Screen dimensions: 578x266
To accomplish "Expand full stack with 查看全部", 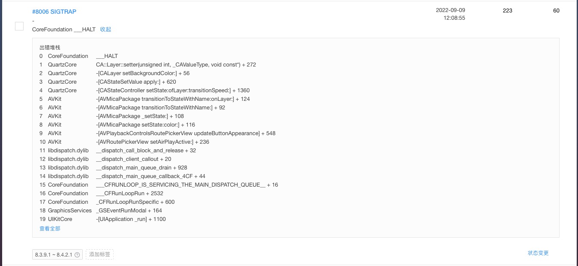I will point(50,229).
